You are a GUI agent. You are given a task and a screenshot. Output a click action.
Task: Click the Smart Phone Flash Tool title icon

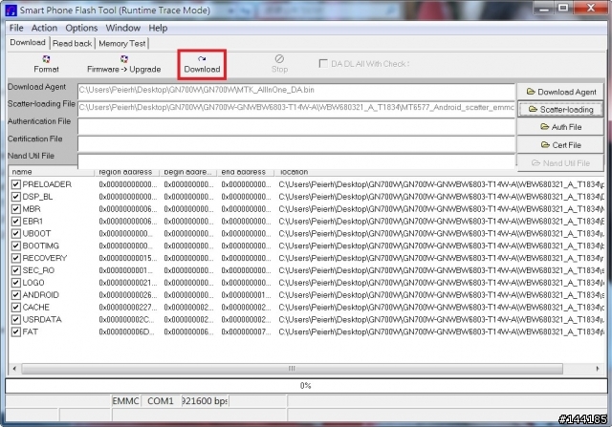click(11, 11)
